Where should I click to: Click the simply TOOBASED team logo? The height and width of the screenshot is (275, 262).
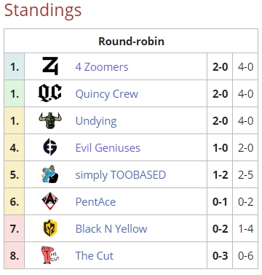(50, 174)
